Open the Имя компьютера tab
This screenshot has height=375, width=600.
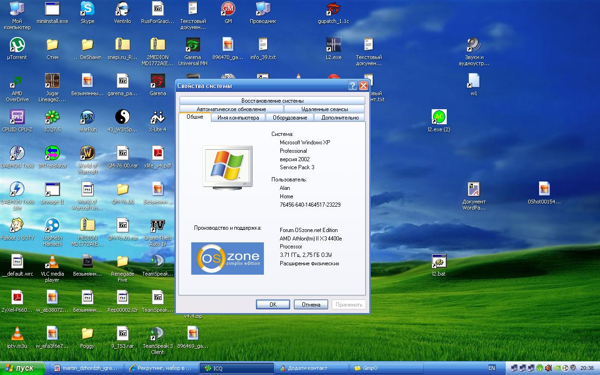point(238,118)
